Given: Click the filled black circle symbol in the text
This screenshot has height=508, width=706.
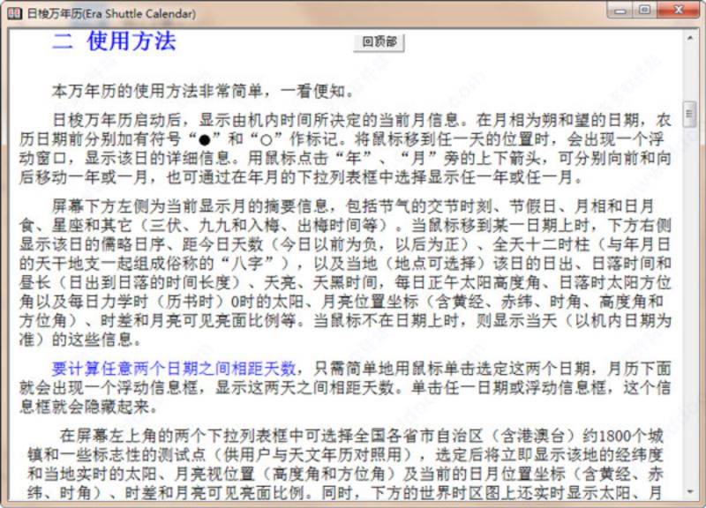Looking at the screenshot, I should click(205, 140).
